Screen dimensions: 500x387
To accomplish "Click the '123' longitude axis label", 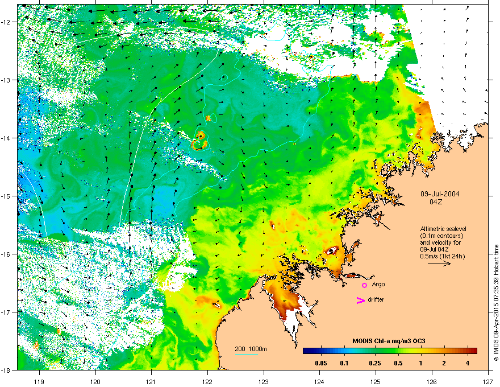I will 264,381.
